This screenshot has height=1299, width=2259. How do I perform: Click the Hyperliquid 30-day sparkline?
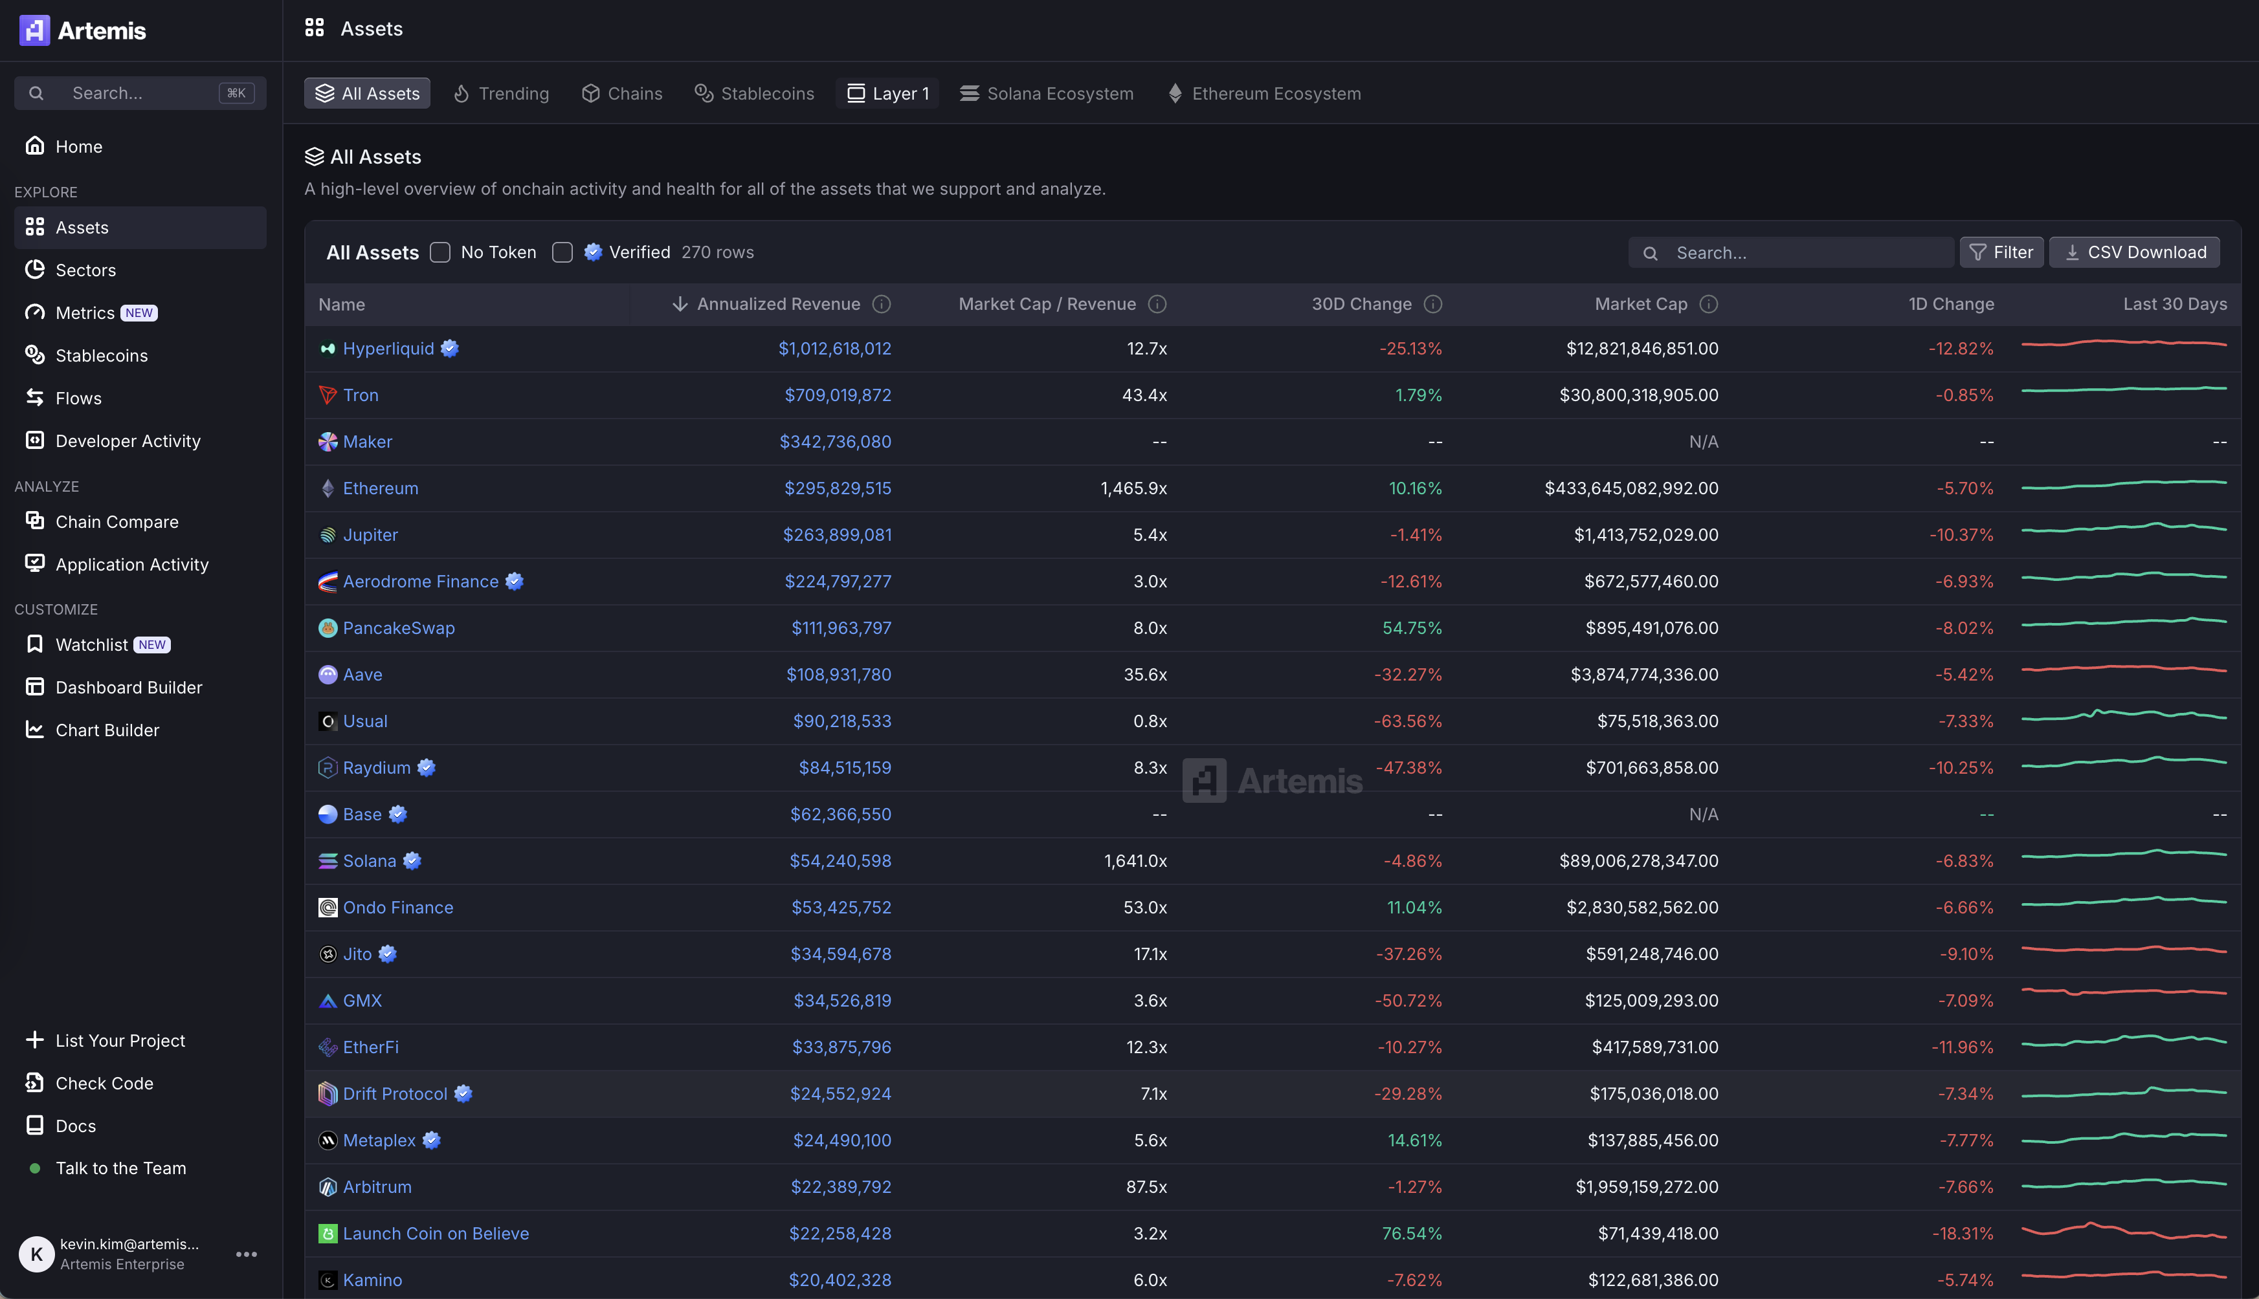click(x=2123, y=344)
